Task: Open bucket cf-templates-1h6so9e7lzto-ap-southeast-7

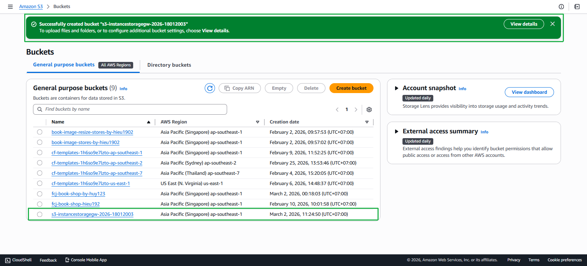Action: click(97, 173)
